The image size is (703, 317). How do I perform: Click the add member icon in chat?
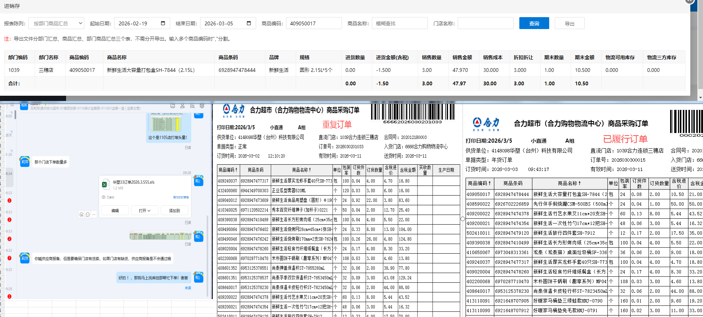pyautogui.click(x=182, y=106)
